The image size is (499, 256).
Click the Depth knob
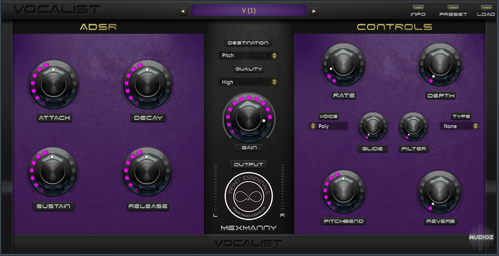pos(440,65)
